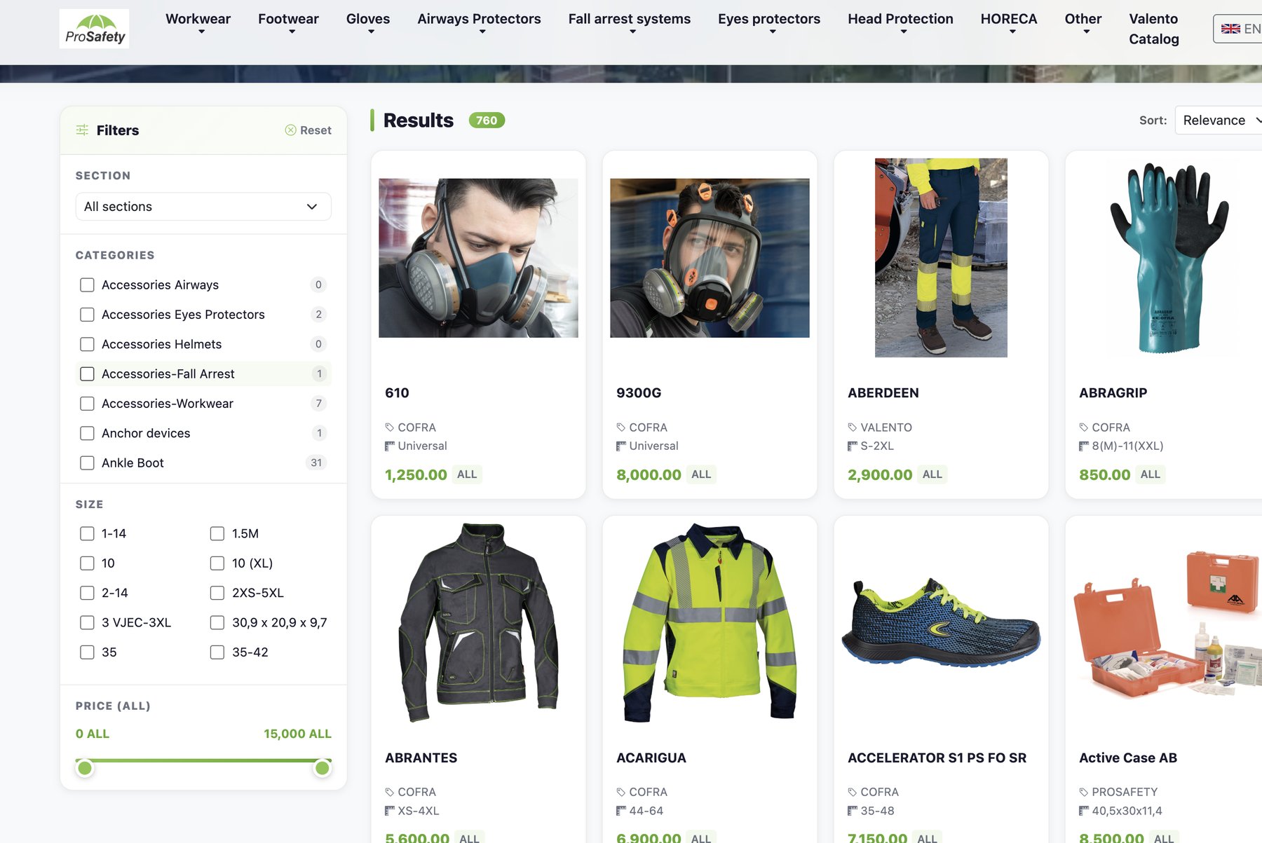Expand the Airways Protectors menu

[479, 22]
